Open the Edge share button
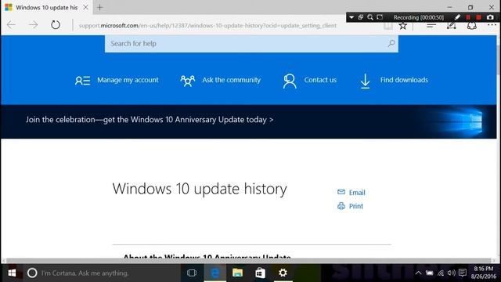This screenshot has height=282, width=501. click(471, 26)
